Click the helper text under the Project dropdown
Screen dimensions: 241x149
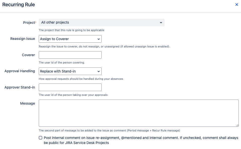72,30
